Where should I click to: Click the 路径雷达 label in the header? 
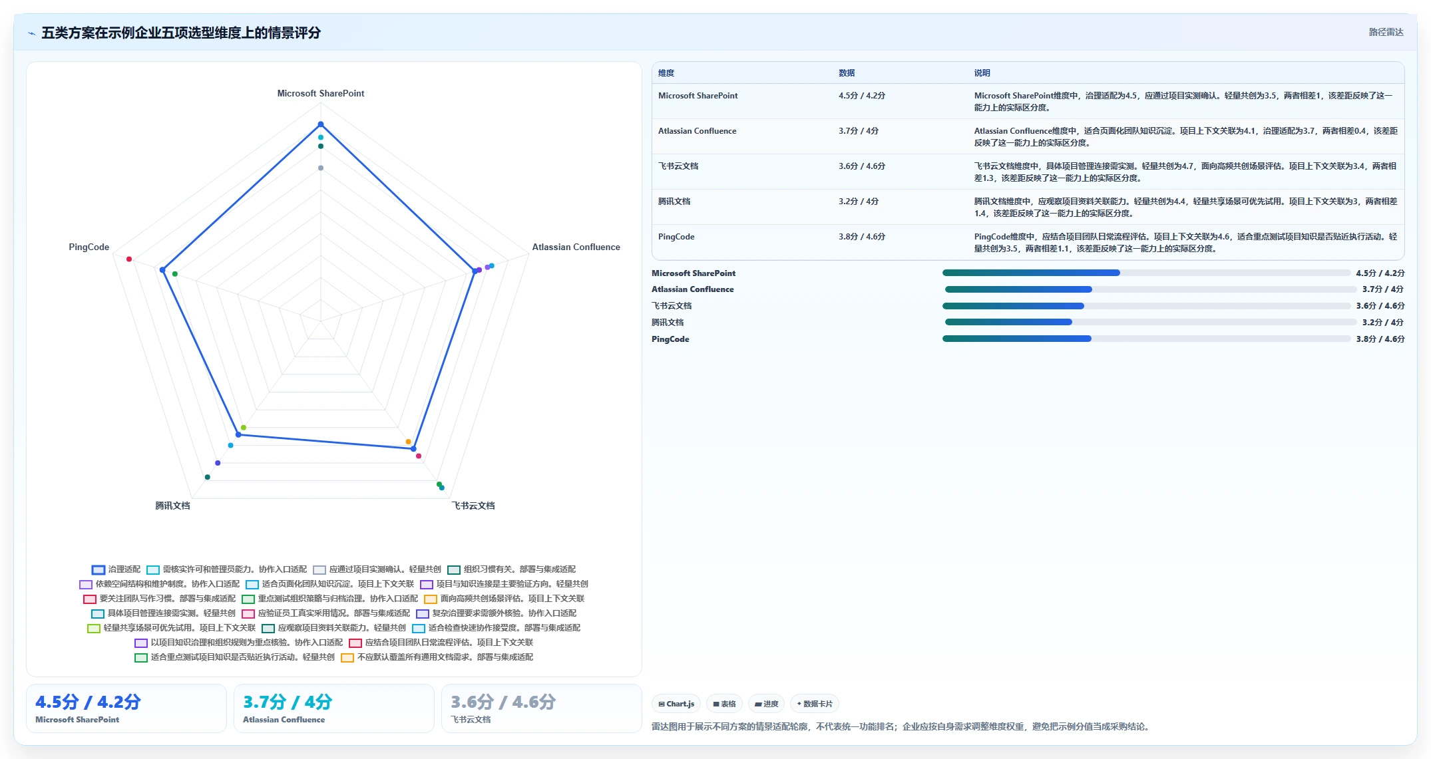pyautogui.click(x=1386, y=32)
